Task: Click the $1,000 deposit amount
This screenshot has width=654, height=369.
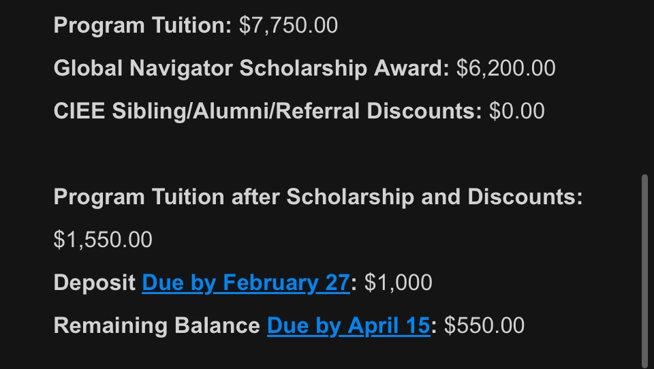Action: (399, 283)
